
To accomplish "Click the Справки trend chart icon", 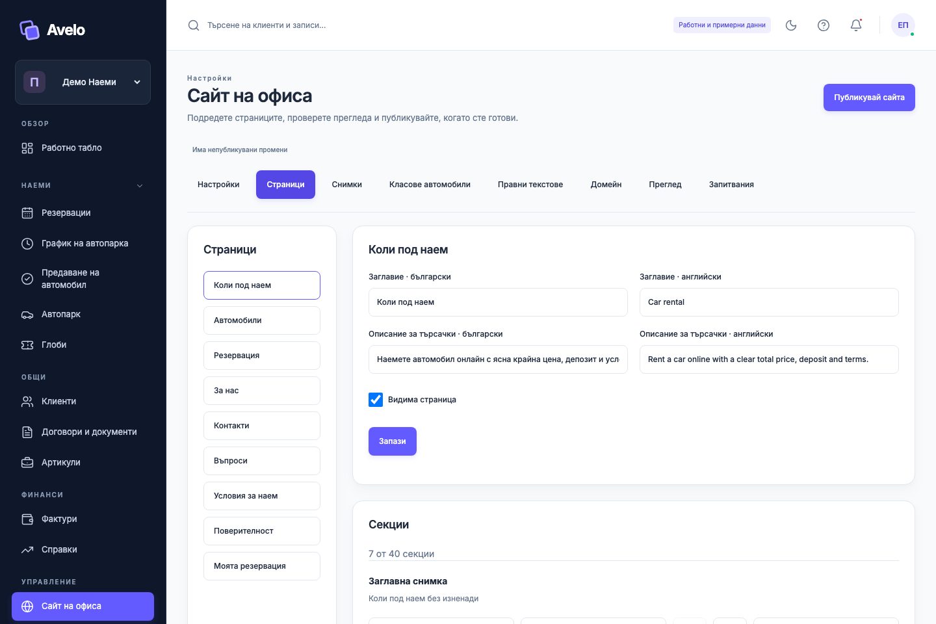I will (x=27, y=550).
